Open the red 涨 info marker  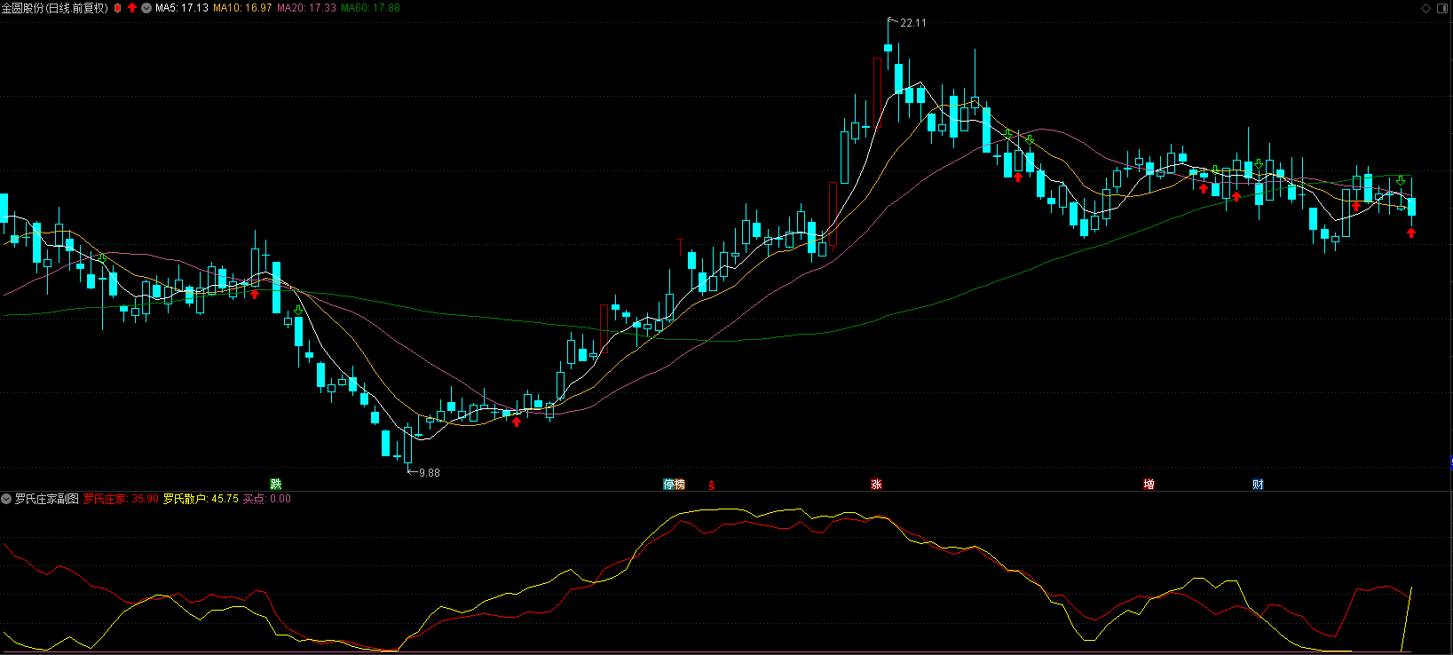[x=877, y=485]
